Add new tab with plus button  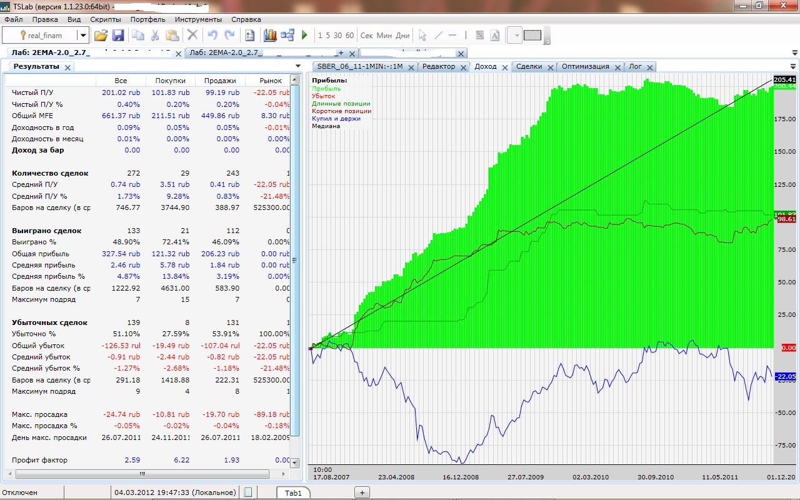[x=362, y=492]
